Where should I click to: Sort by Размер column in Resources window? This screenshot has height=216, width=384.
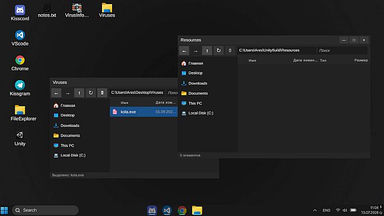[x=361, y=60]
